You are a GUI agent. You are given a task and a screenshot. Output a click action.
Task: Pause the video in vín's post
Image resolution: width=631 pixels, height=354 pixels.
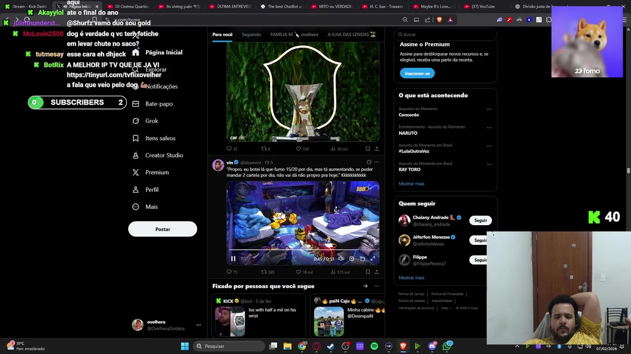(x=233, y=259)
